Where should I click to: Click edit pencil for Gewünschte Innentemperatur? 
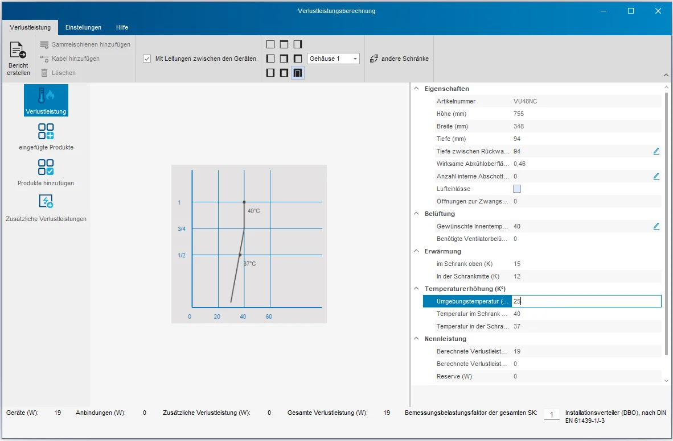tap(656, 226)
